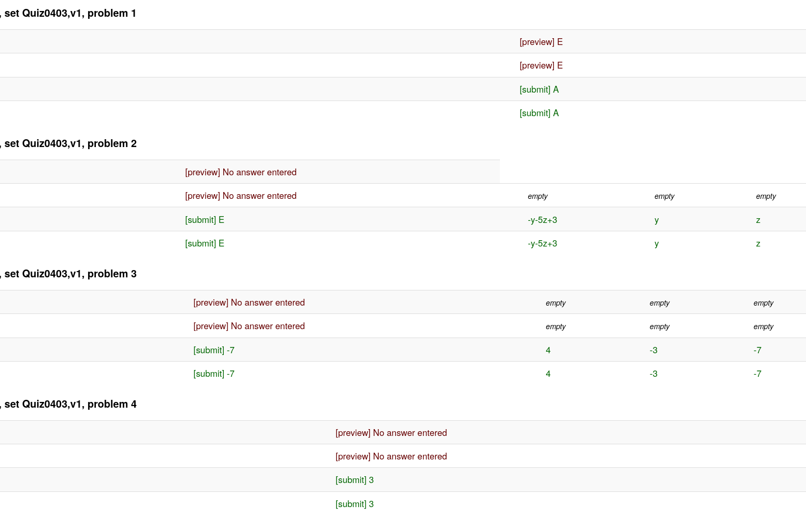Click middle 'empty' cell in problem 3's top row

pyautogui.click(x=660, y=303)
